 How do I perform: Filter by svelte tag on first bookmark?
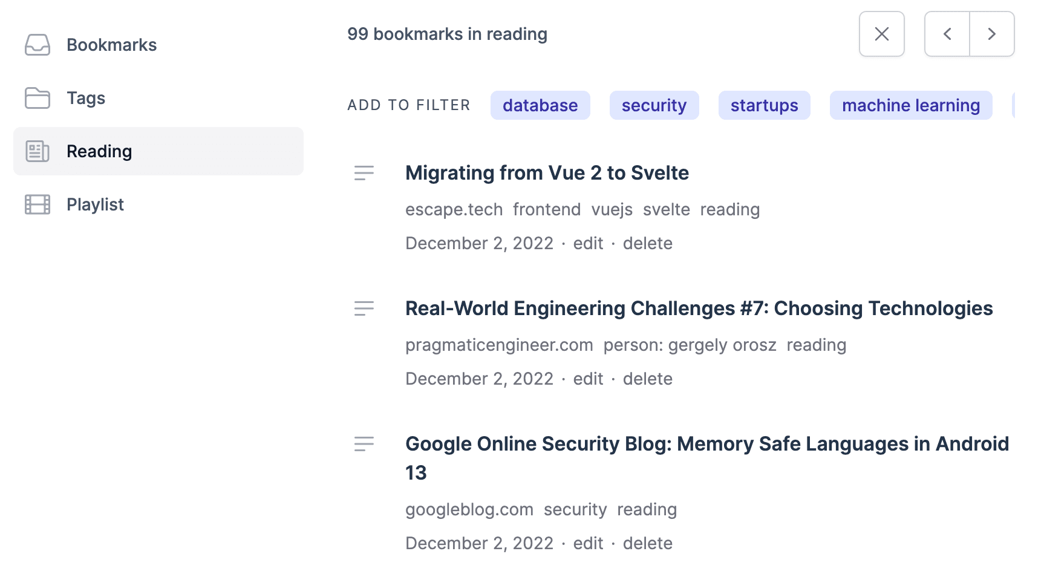(666, 209)
